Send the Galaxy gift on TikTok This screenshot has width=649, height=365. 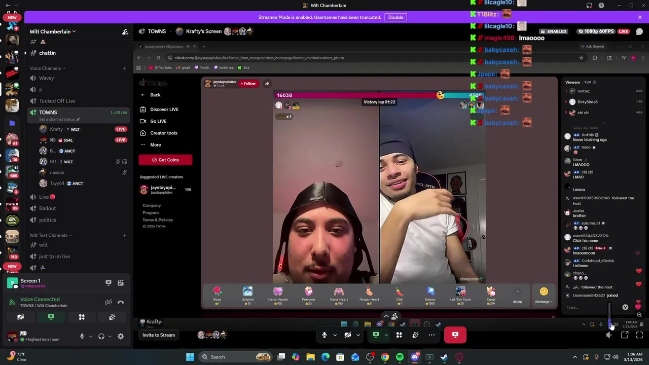pyautogui.click(x=430, y=294)
